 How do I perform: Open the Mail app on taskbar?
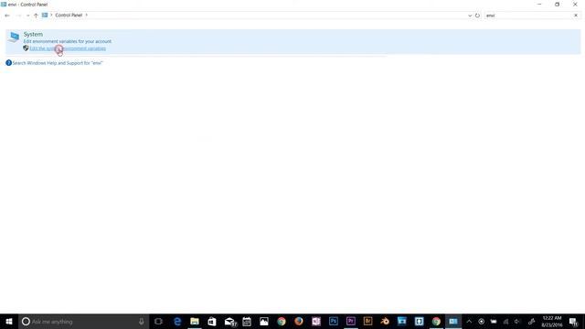229,321
